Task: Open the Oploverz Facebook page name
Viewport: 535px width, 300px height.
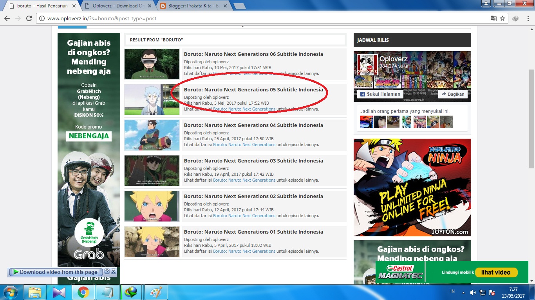Action: 394,59
